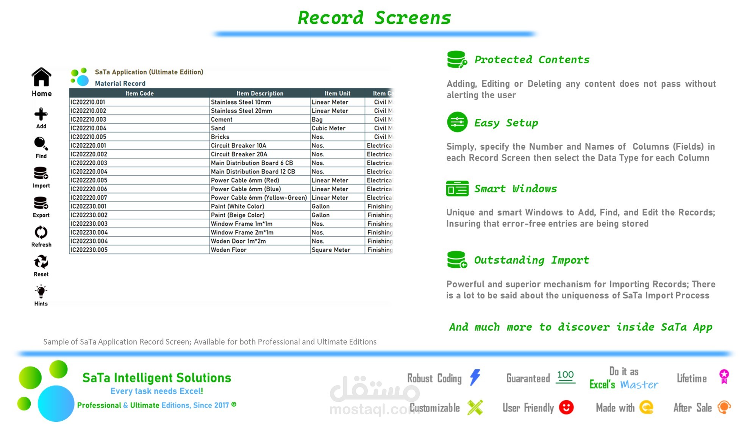Select cell IC202220.001
This screenshot has width=750, height=426.
[139, 145]
